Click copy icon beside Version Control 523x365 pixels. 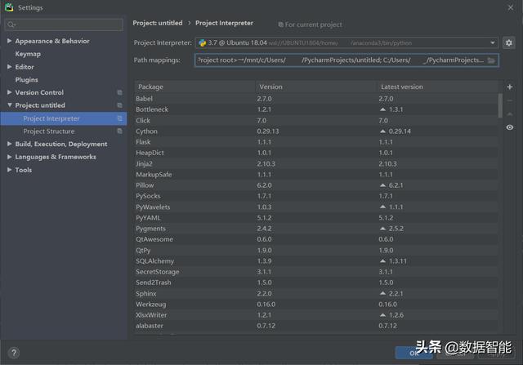tap(119, 92)
